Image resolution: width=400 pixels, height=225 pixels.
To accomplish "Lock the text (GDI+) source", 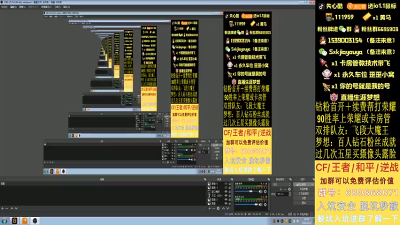I will (x=229, y=195).
